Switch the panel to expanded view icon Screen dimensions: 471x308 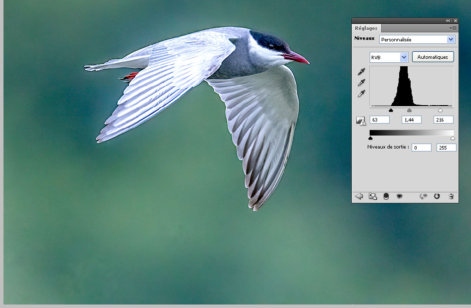click(x=373, y=196)
